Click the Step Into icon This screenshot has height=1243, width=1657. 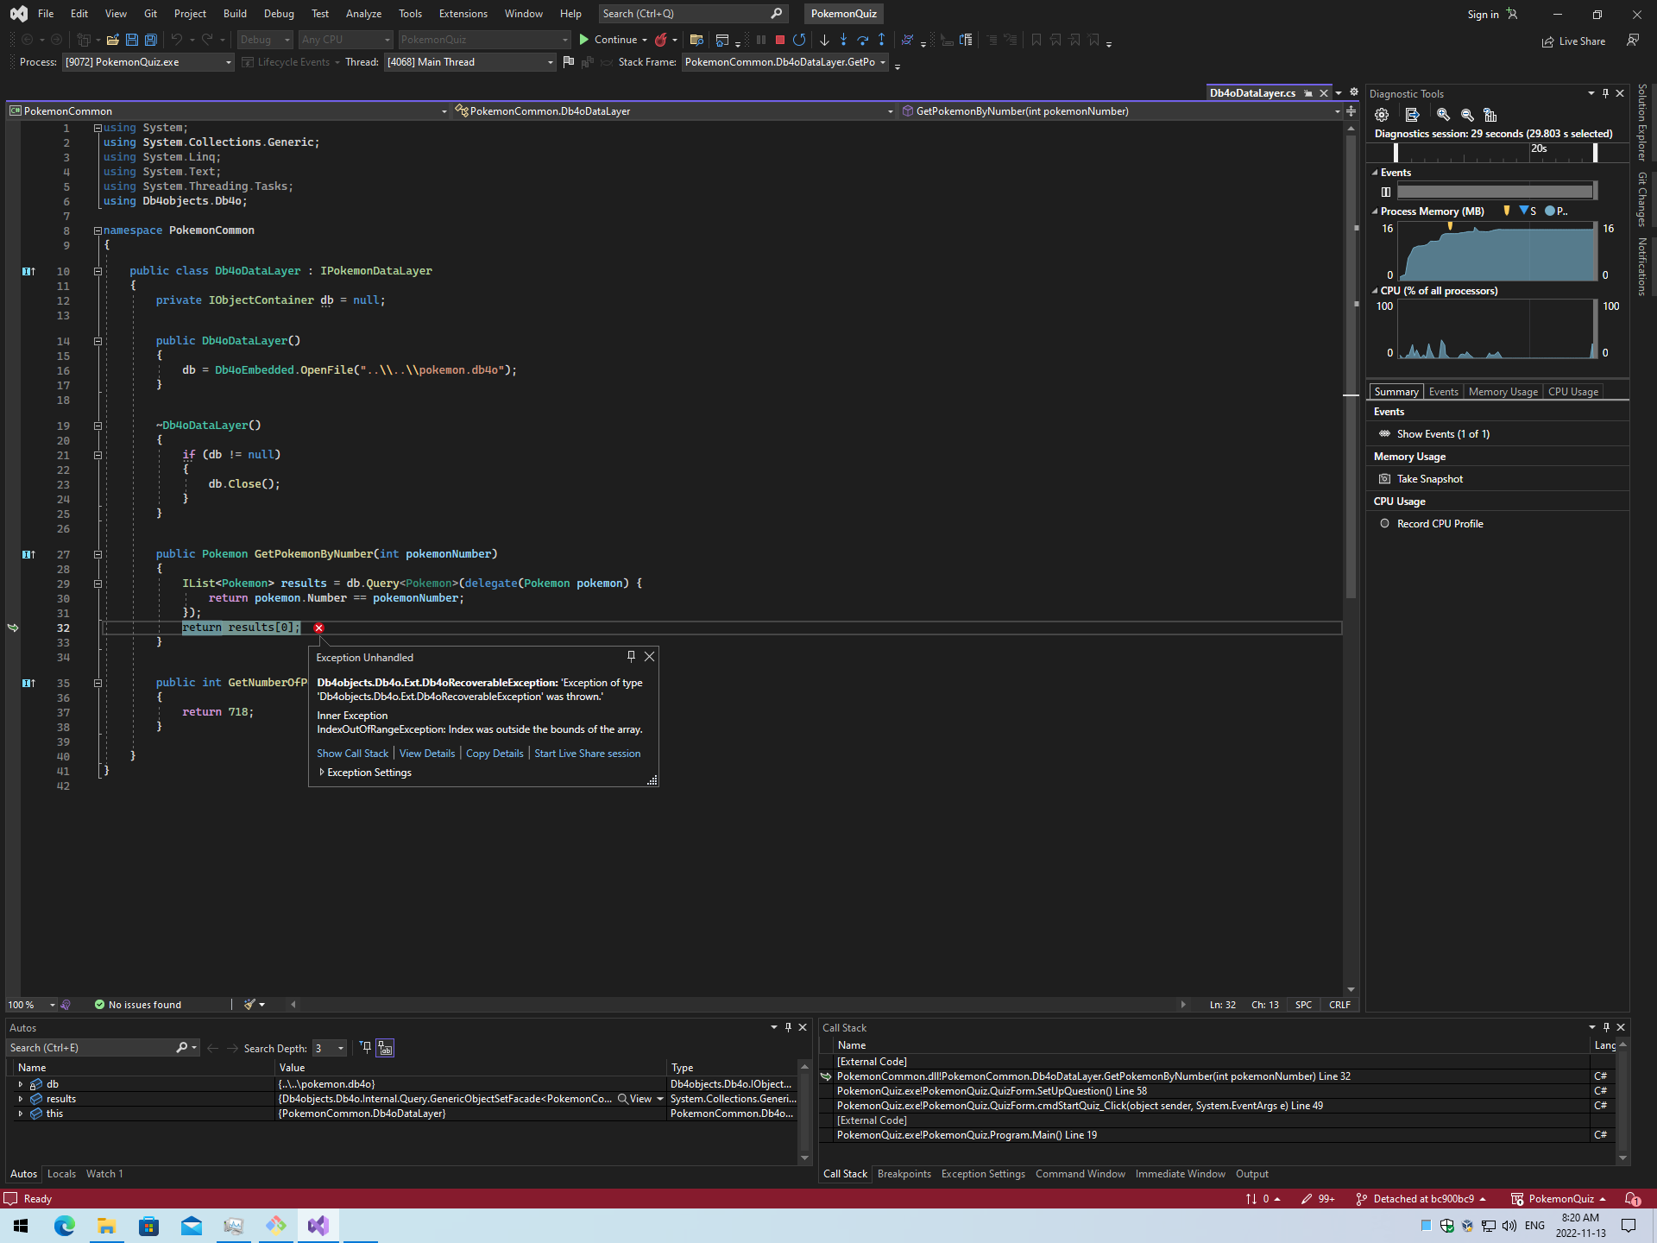[843, 40]
